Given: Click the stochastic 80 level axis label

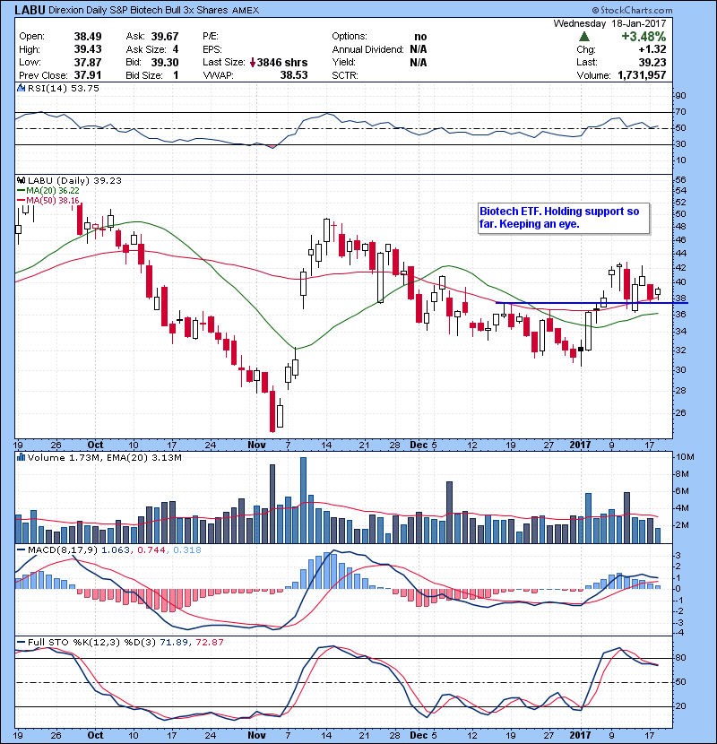Looking at the screenshot, I should [x=680, y=658].
